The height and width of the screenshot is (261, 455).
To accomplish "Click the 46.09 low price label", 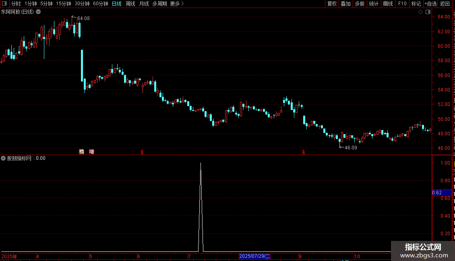I will [x=351, y=148].
